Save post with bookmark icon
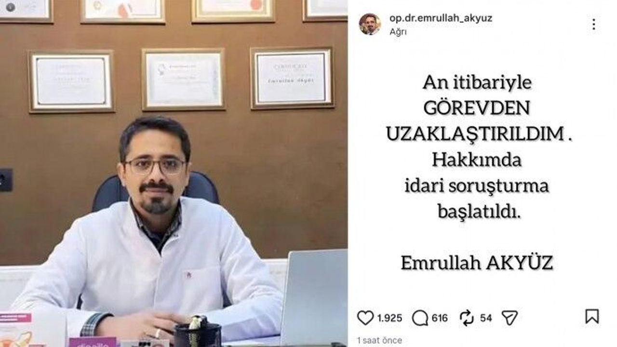The width and height of the screenshot is (617, 347). [x=592, y=317]
